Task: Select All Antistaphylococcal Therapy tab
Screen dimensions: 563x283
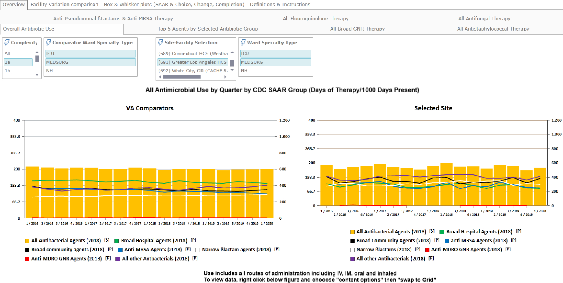Action: pyautogui.click(x=493, y=29)
